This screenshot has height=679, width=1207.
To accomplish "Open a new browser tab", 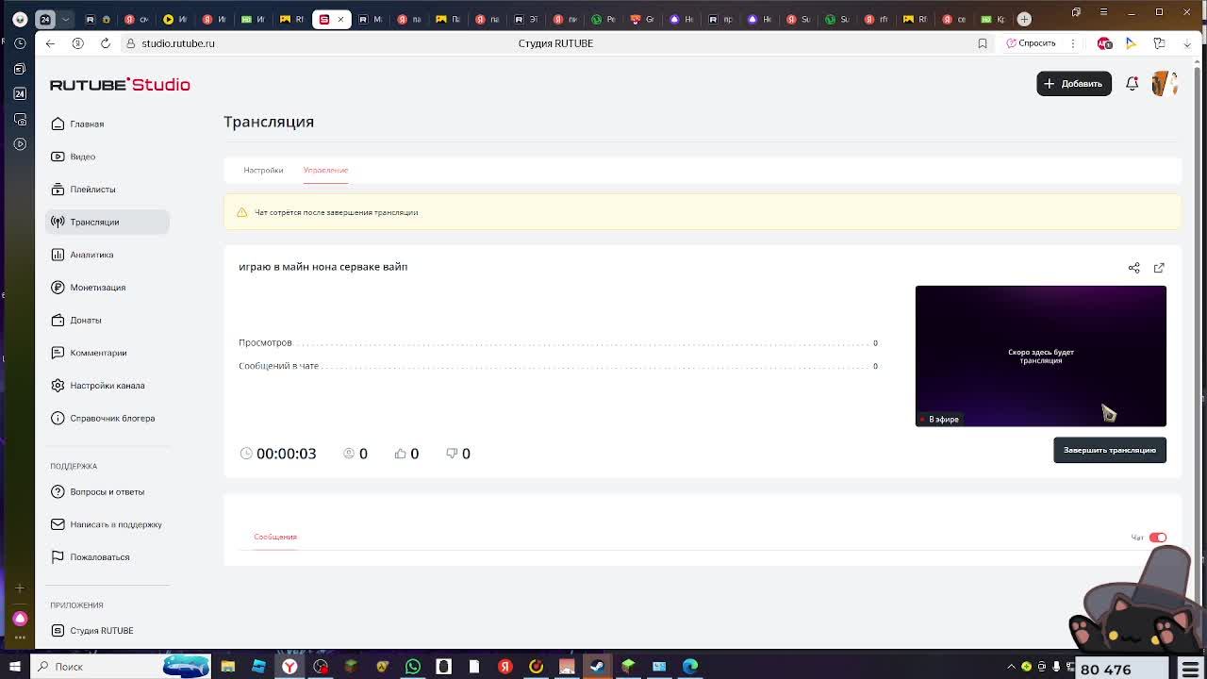I will pos(1024,19).
